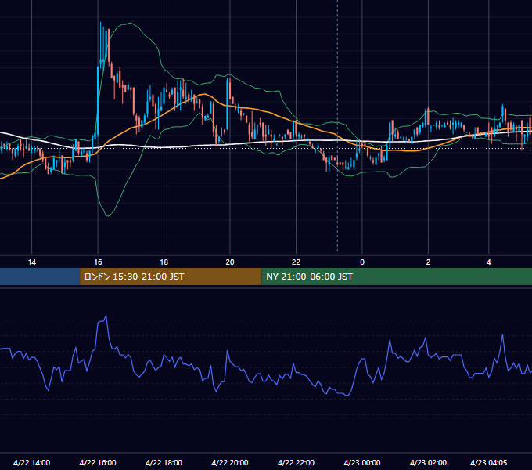The height and width of the screenshot is (470, 532).
Task: Click the 18 hour label on the price chart axis
Action: point(164,262)
